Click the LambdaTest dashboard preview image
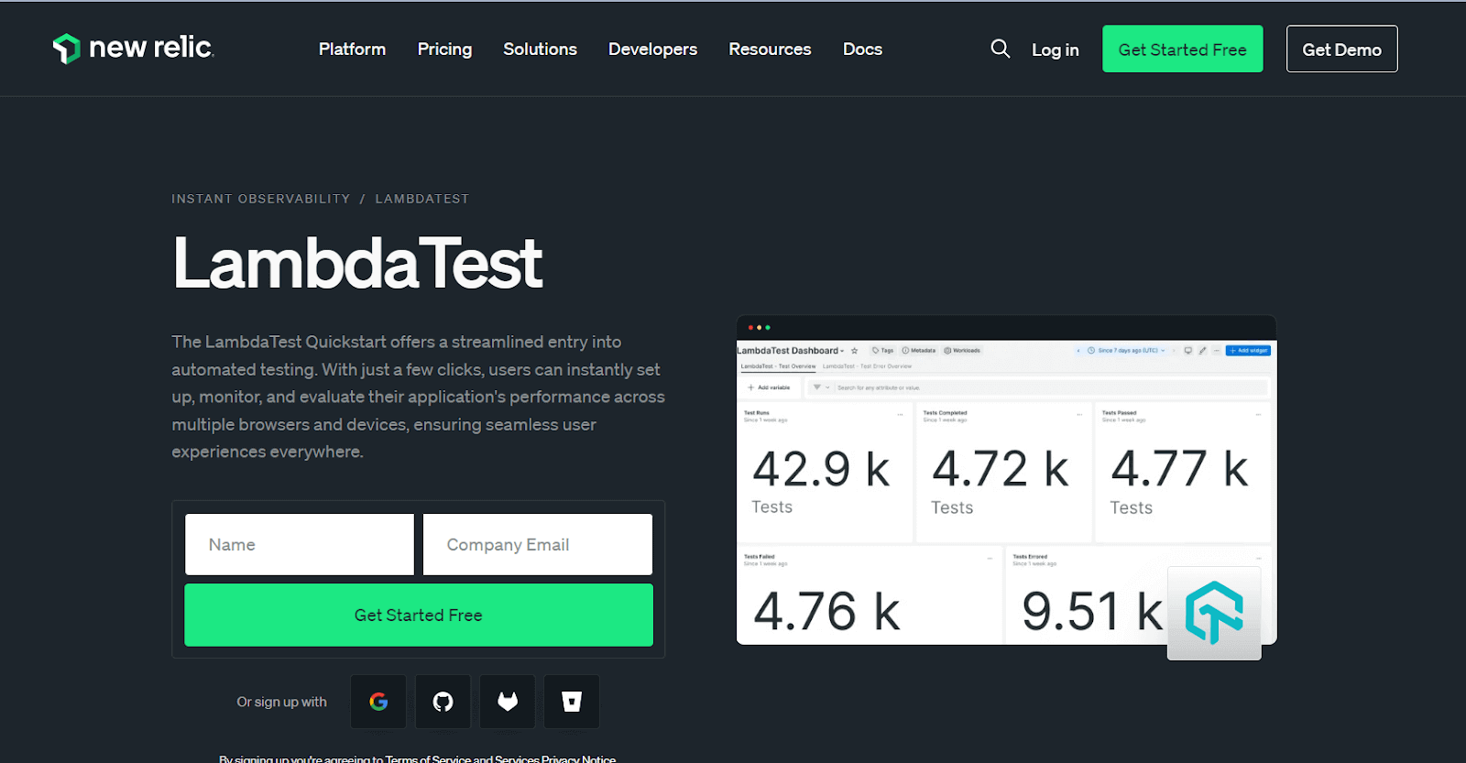1466x763 pixels. (x=1006, y=480)
